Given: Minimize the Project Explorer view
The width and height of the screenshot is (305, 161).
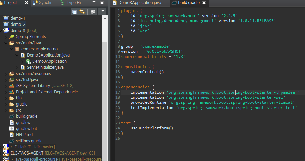Looking at the screenshot, I should (x=94, y=2).
